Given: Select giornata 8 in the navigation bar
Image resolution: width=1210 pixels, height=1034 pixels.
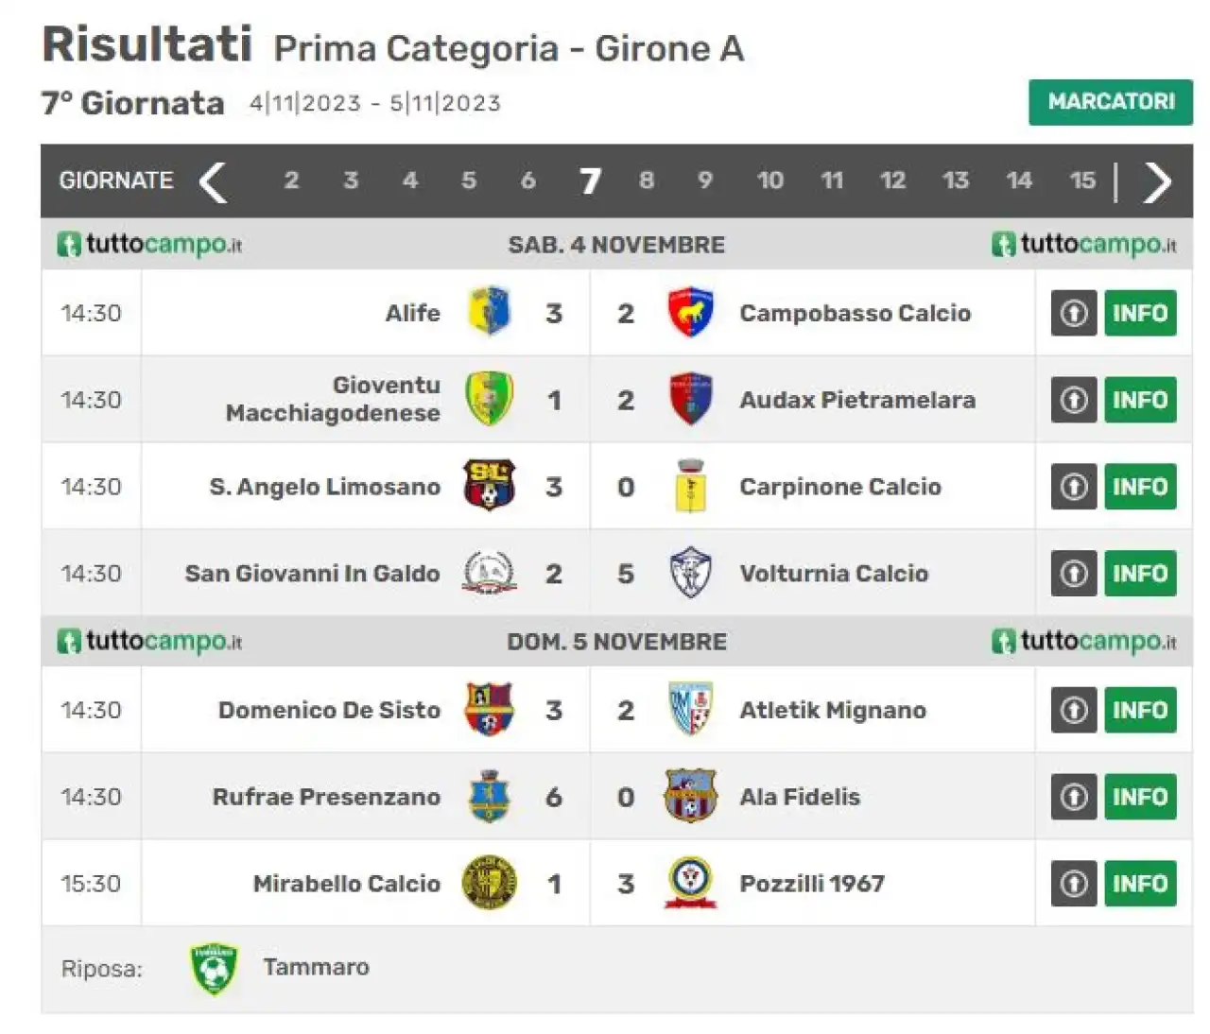Looking at the screenshot, I should pos(647,181).
